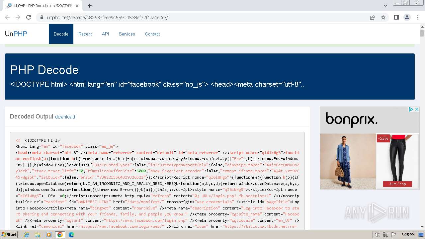The image size is (425, 239).
Task: Open the Chrome profile avatar menu
Action: pos(407,17)
